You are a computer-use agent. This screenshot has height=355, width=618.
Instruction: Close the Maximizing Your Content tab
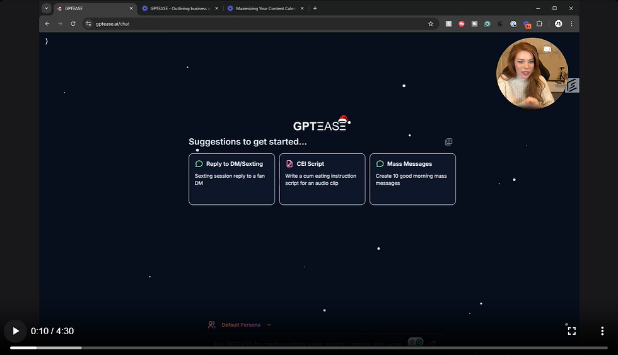point(302,8)
